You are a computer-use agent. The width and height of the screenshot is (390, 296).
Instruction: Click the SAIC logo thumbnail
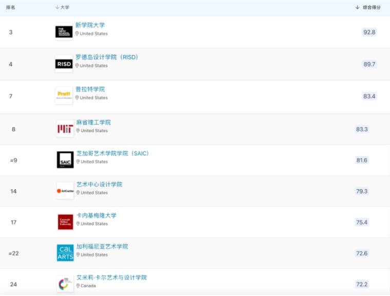coord(65,160)
